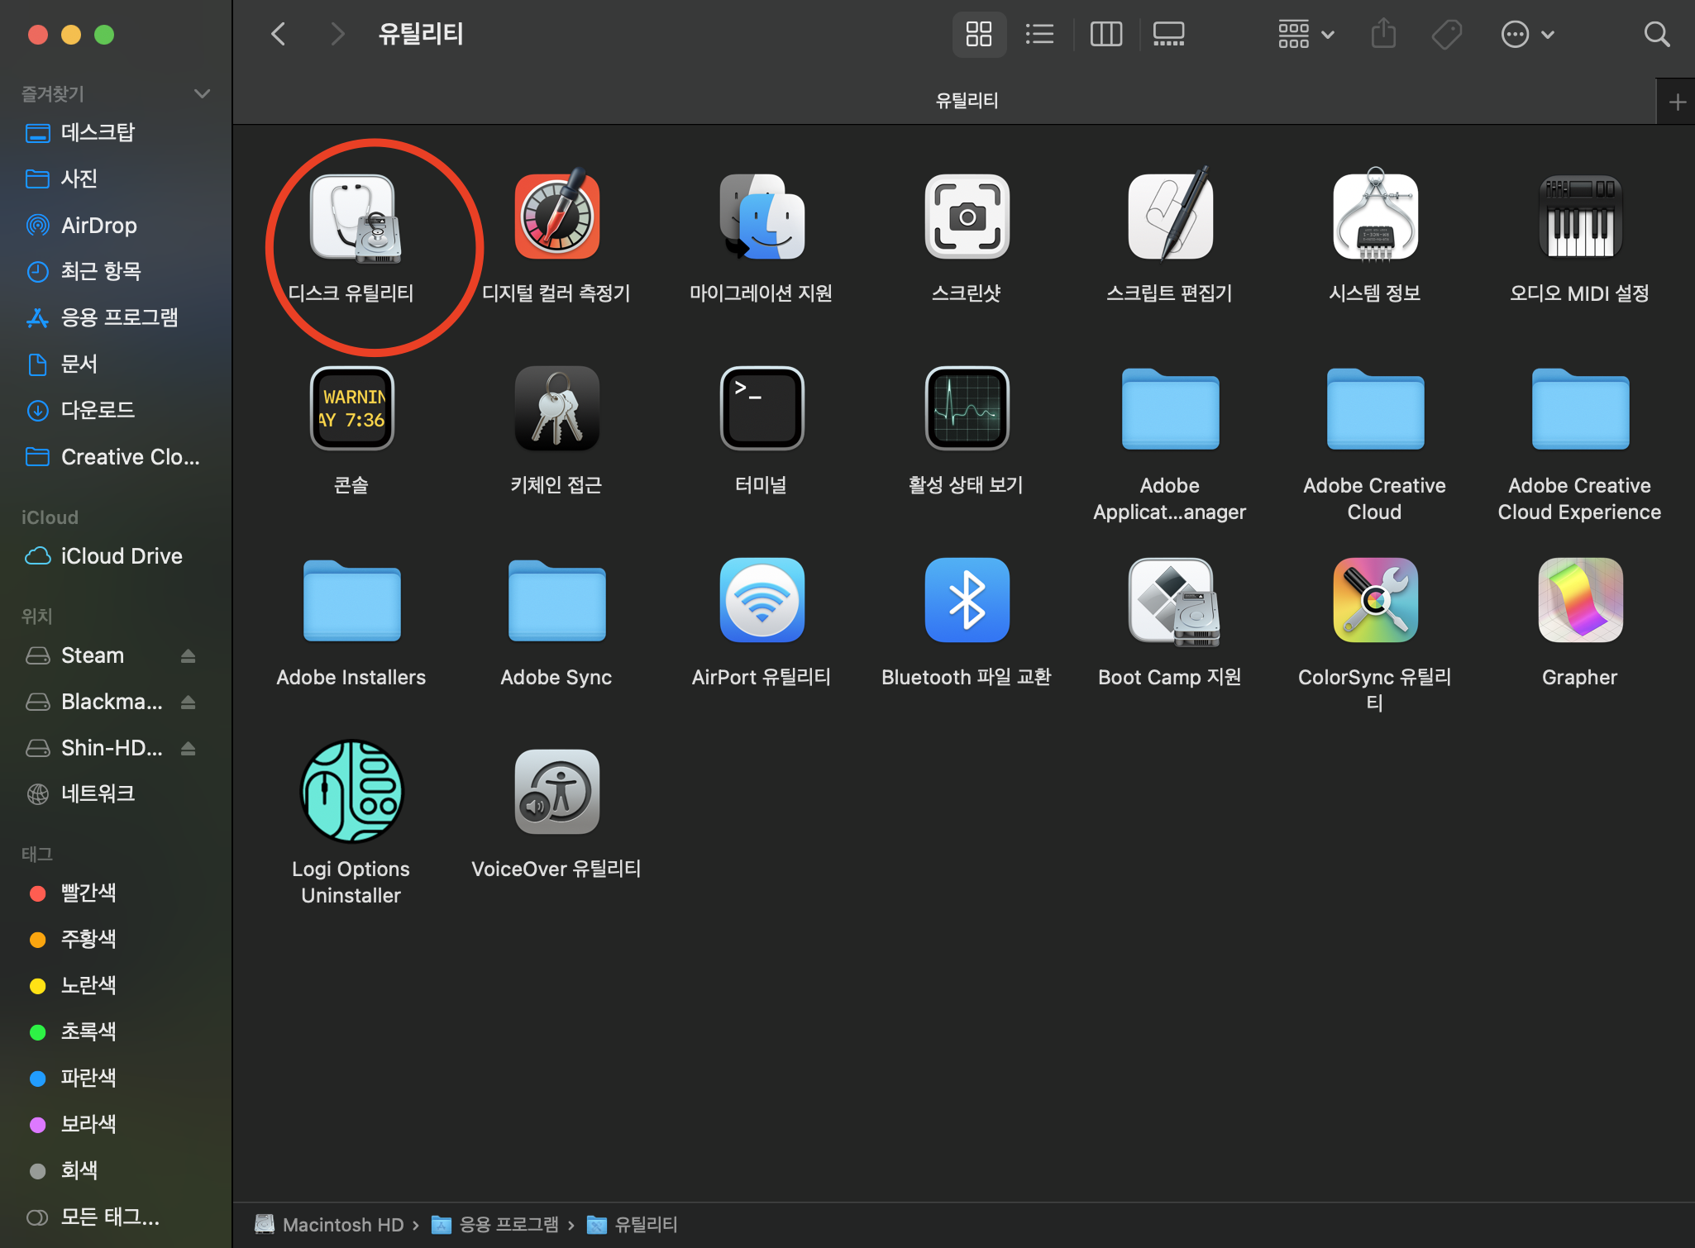Collapse the Favorites sidebar section chevron
The image size is (1695, 1248).
click(202, 93)
